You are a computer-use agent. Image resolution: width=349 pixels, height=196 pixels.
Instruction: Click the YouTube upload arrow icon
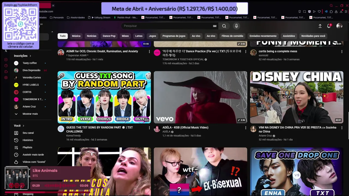click(320, 26)
